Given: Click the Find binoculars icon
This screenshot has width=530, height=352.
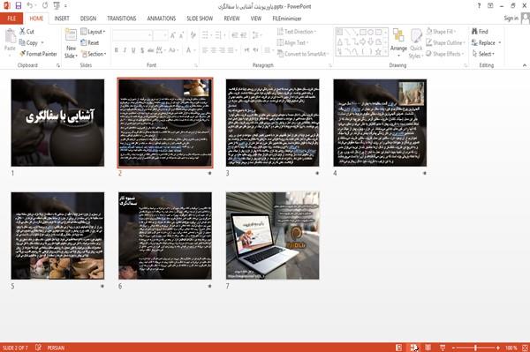Looking at the screenshot, I should point(474,32).
